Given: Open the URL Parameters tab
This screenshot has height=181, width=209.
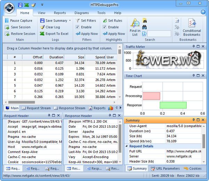Looking at the screenshot, I should (x=165, y=168).
